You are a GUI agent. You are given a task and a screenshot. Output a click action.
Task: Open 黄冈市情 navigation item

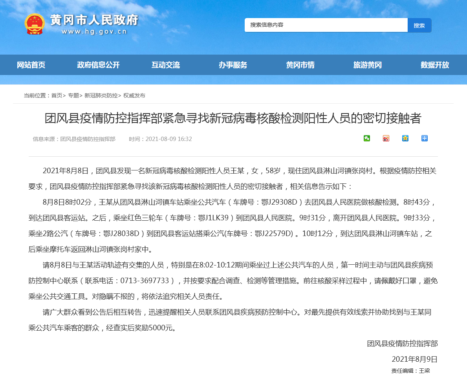[300, 65]
